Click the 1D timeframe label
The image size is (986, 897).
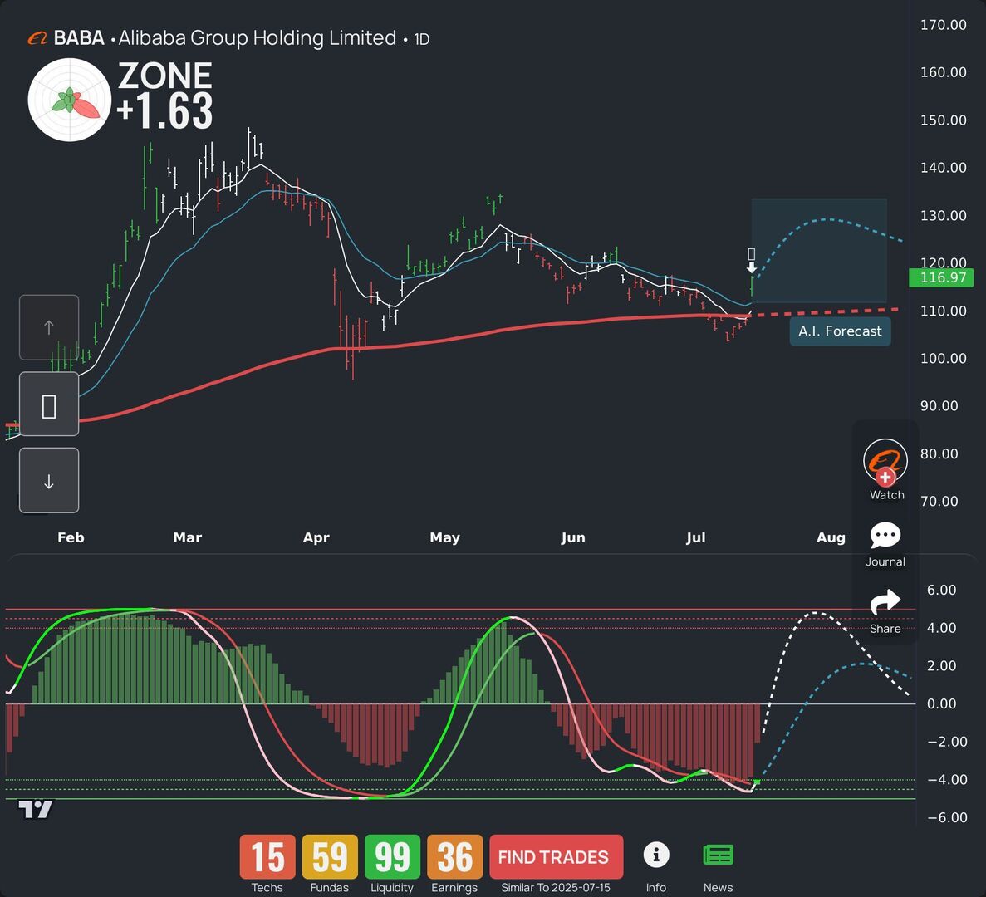pos(421,40)
